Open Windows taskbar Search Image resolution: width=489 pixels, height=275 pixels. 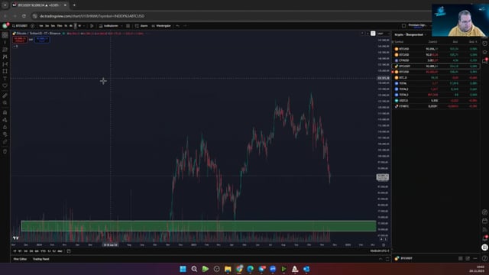click(x=194, y=269)
